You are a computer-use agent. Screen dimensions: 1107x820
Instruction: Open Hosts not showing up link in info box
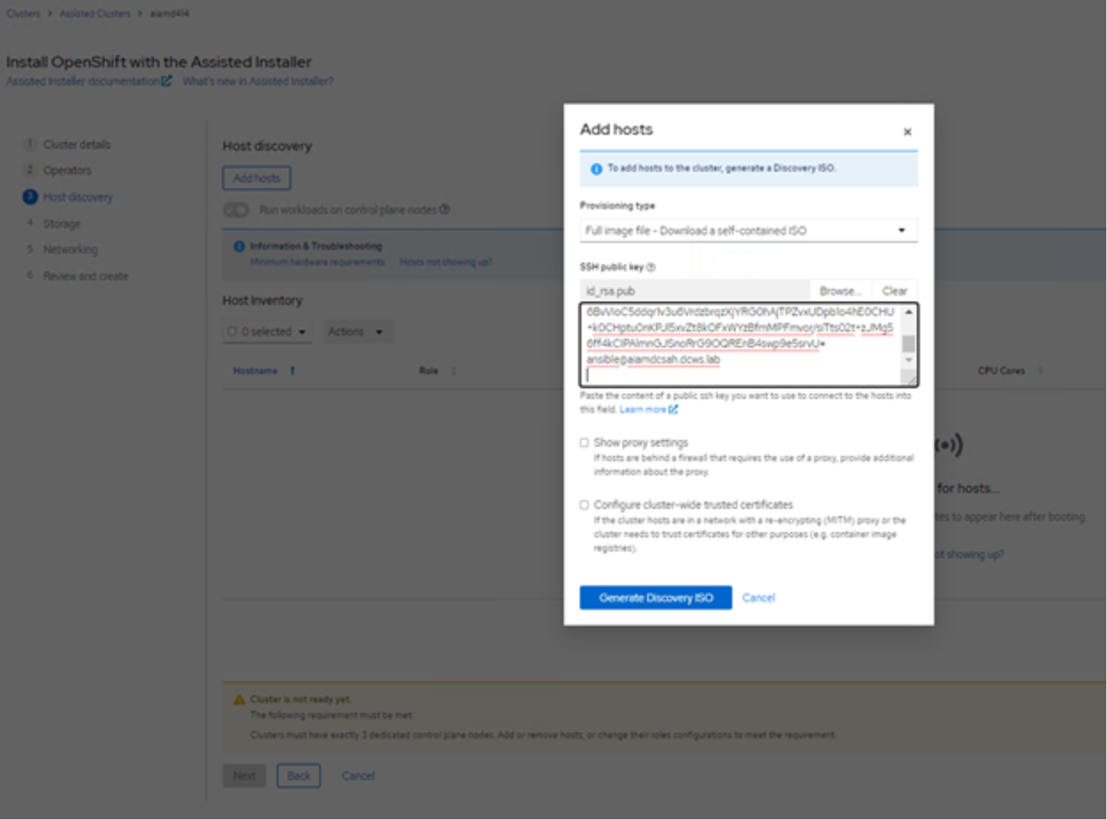coord(445,262)
